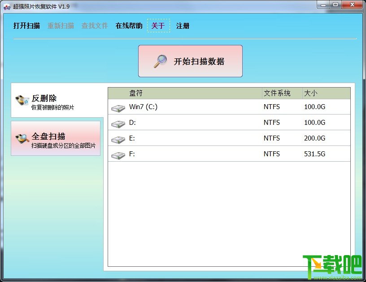Click the E: drive icon
This screenshot has height=282, width=366.
[x=118, y=140]
